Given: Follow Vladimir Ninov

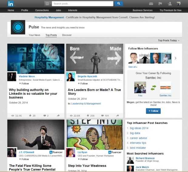Looking at the screenshot, I should click(24, 83).
